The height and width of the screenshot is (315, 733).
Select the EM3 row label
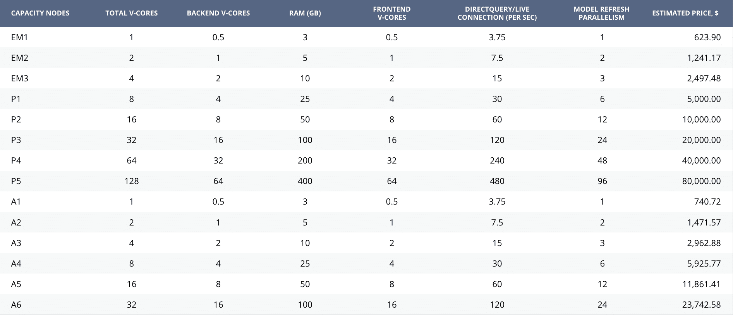coord(20,78)
